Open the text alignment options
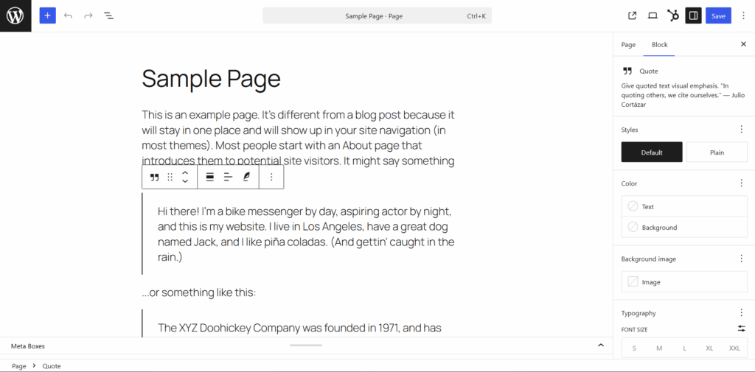Screen dimensions: 755x372 [228, 177]
